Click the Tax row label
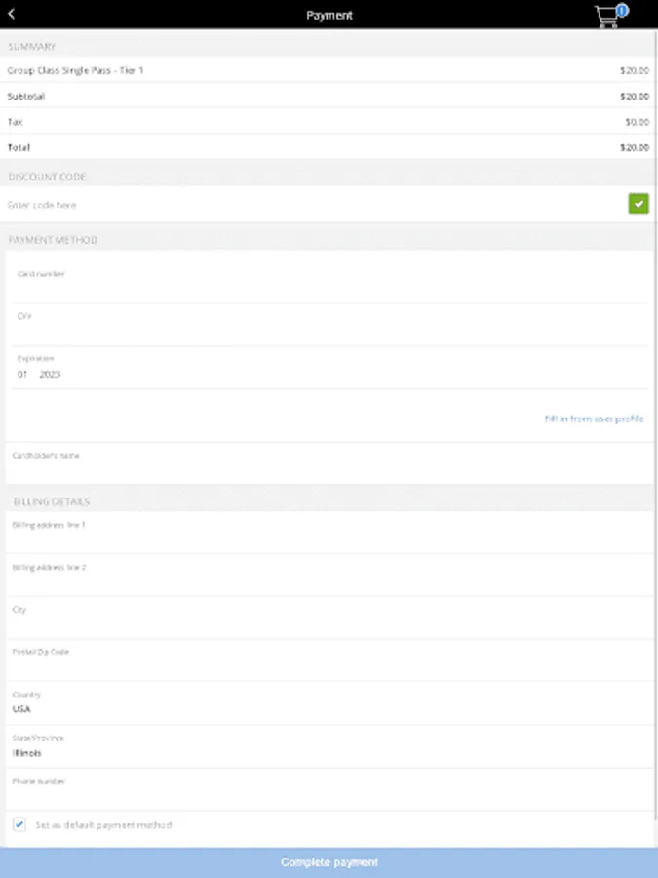Image resolution: width=658 pixels, height=878 pixels. click(x=15, y=122)
